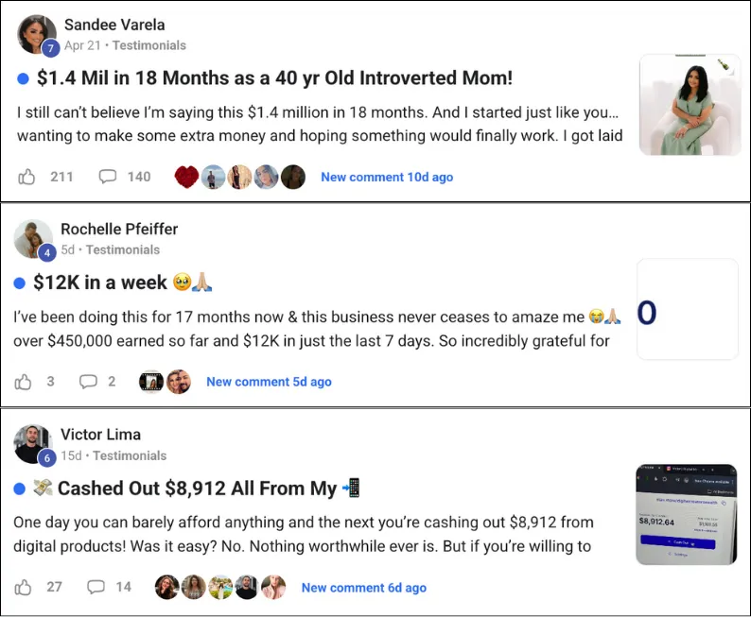This screenshot has height=617, width=751.
Task: Open comments on Rochelle Pfeiffer's post
Action: [x=88, y=381]
